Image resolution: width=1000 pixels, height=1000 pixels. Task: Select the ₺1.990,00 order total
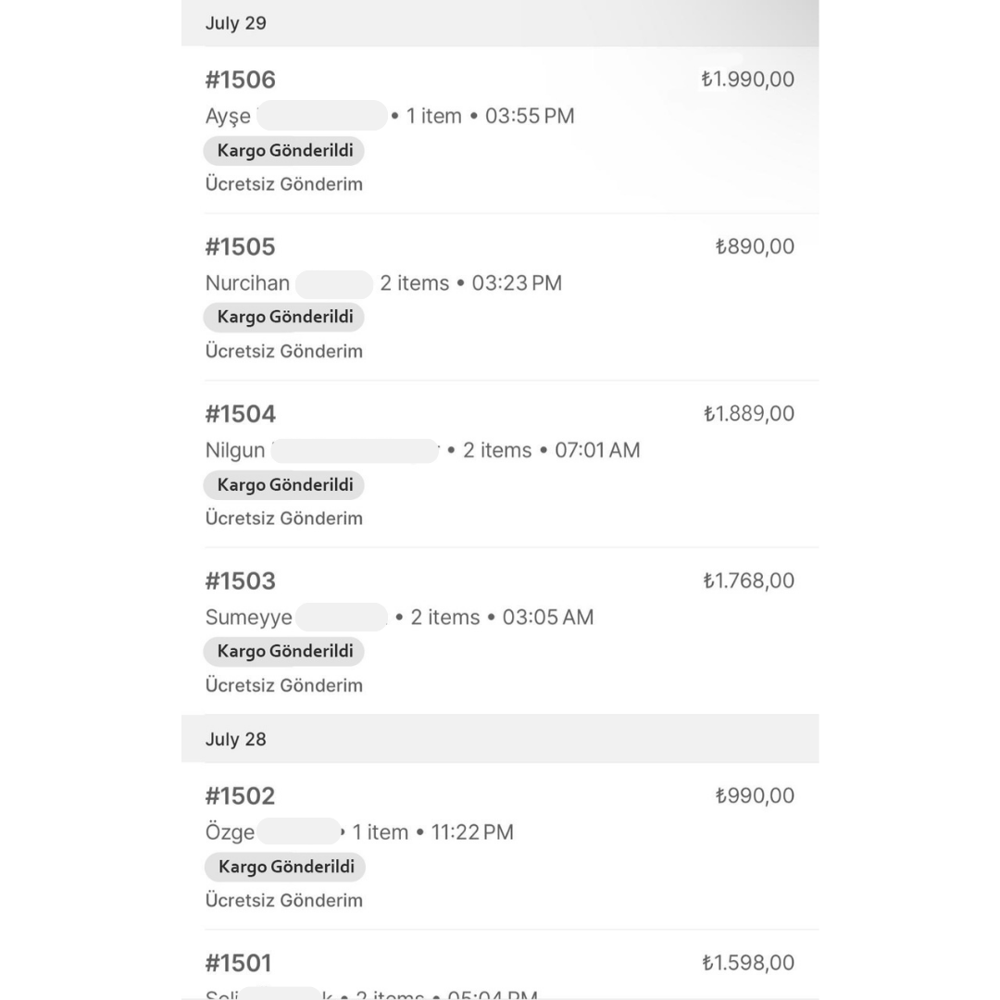(747, 80)
